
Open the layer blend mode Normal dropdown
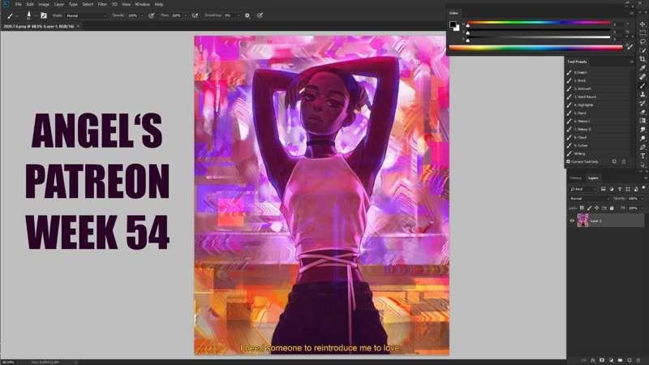click(x=591, y=199)
